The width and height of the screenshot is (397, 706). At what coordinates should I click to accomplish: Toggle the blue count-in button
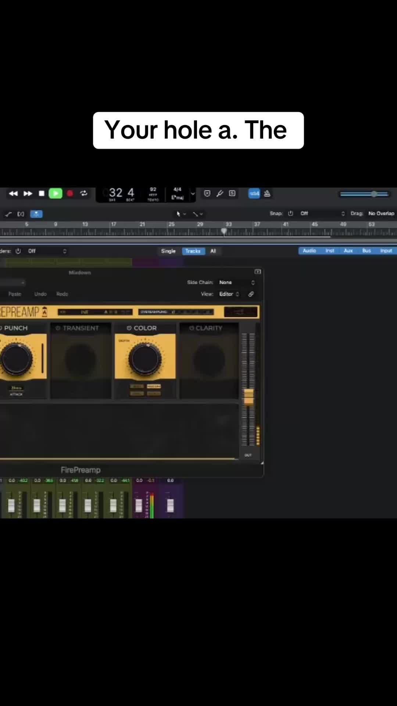click(254, 193)
